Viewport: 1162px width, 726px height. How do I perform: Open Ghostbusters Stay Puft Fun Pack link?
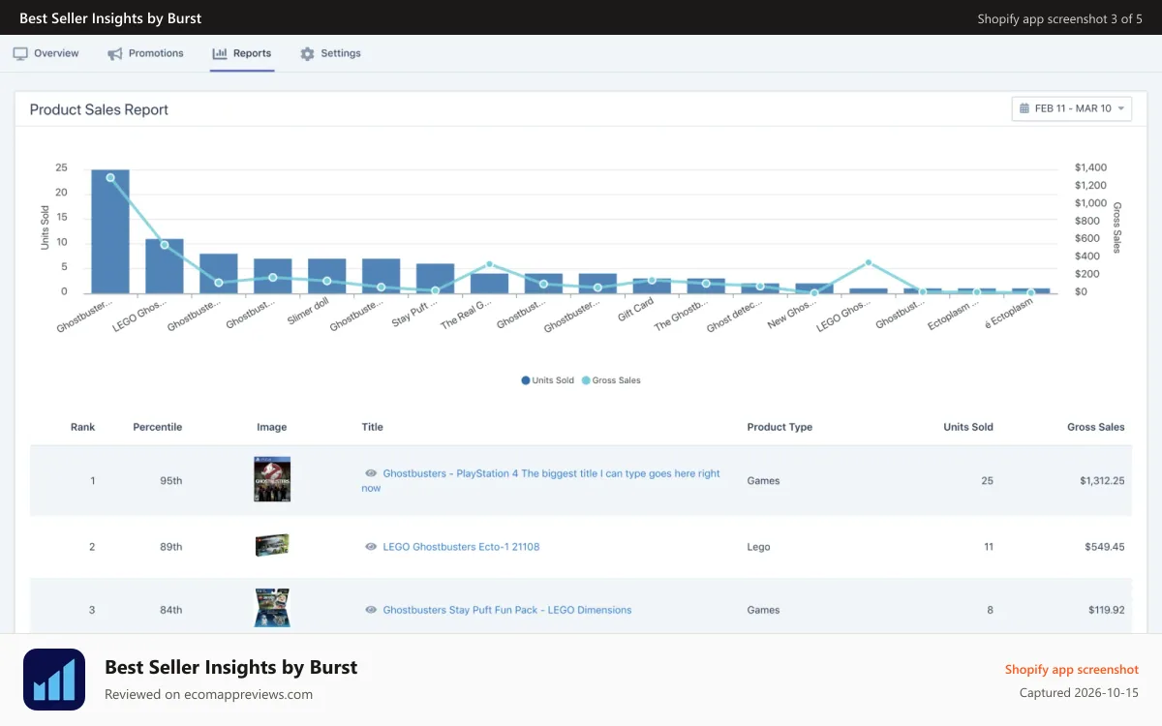pyautogui.click(x=507, y=610)
